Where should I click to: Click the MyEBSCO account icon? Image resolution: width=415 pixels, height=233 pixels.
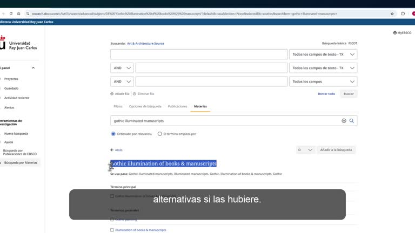pos(395,33)
